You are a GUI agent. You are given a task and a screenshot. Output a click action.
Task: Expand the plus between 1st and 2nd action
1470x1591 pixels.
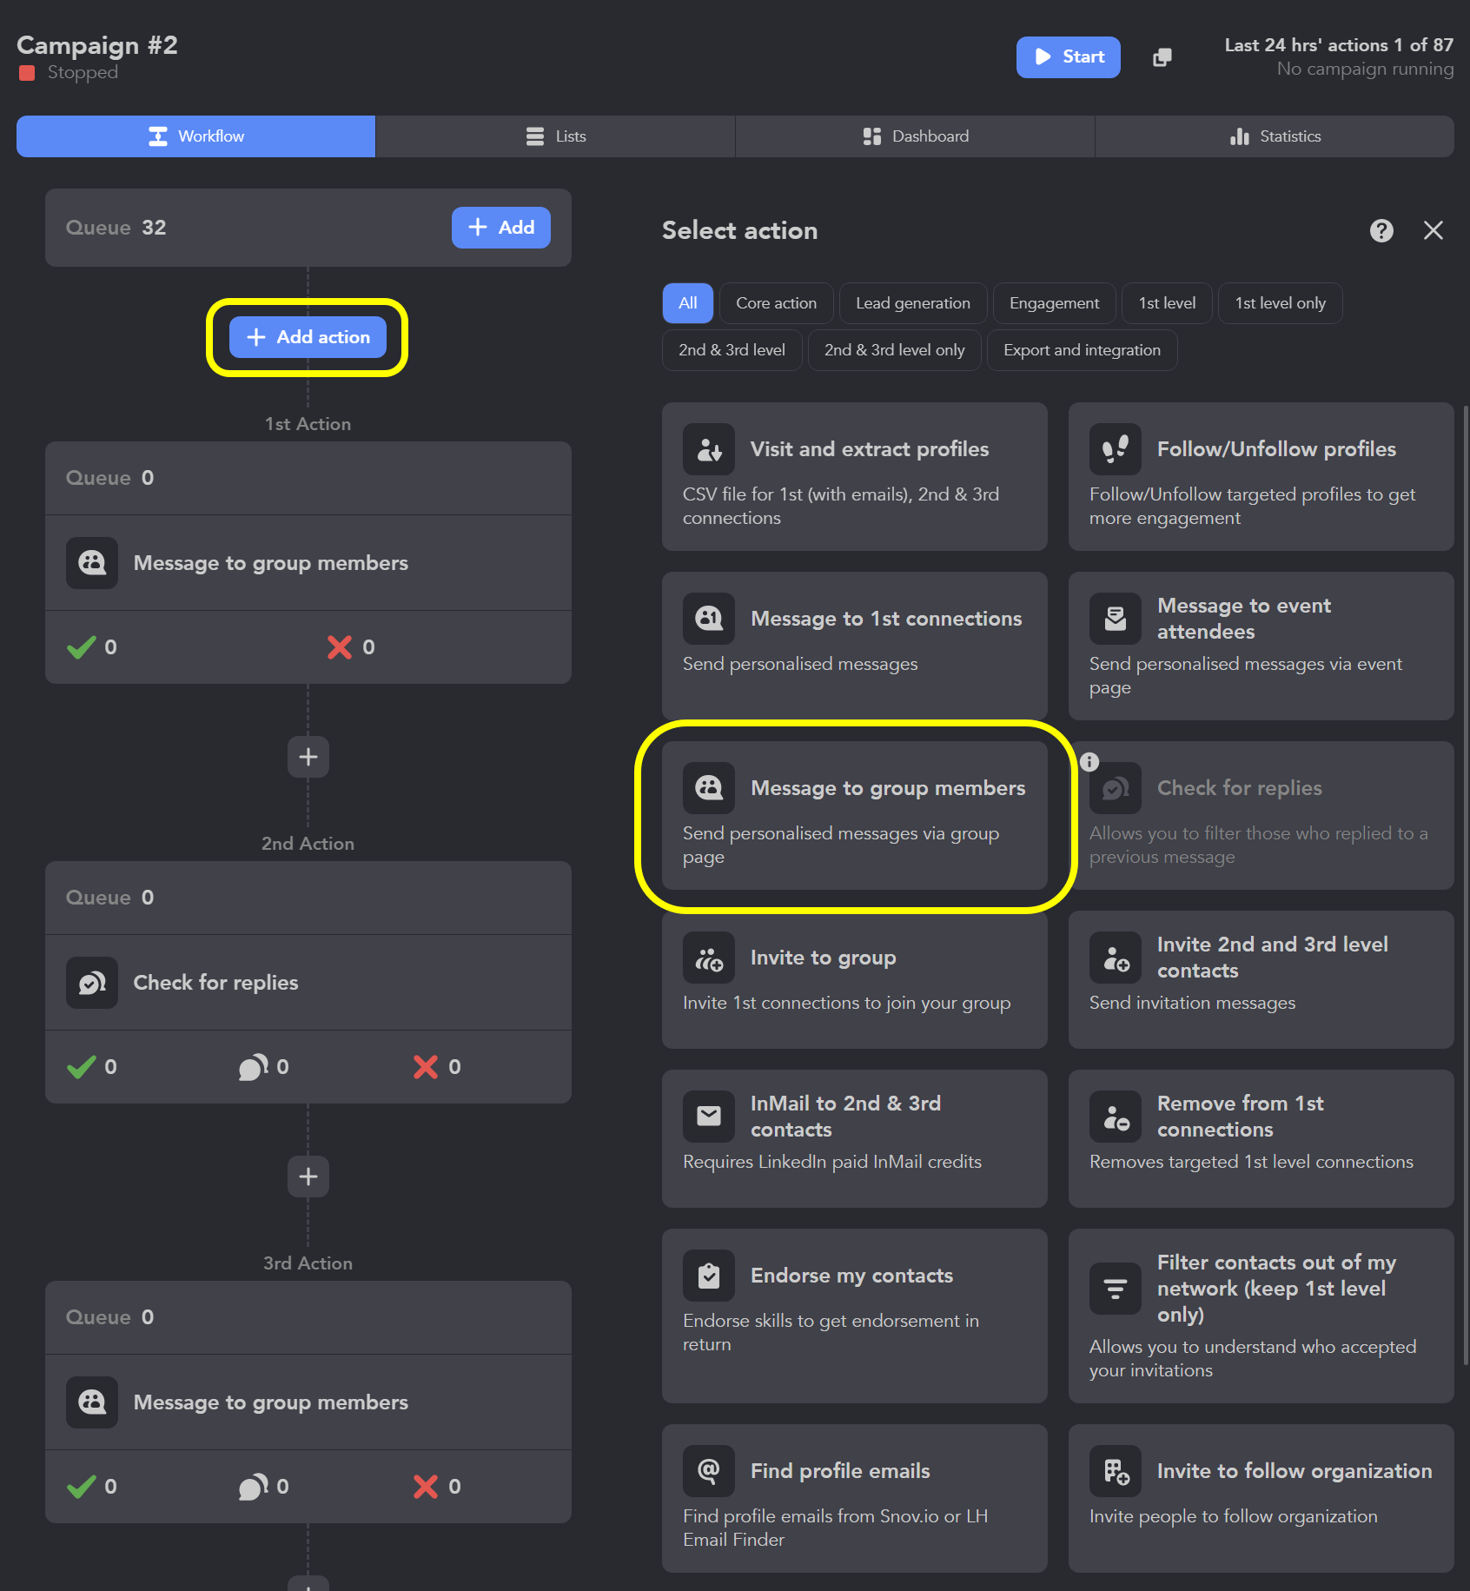point(308,757)
